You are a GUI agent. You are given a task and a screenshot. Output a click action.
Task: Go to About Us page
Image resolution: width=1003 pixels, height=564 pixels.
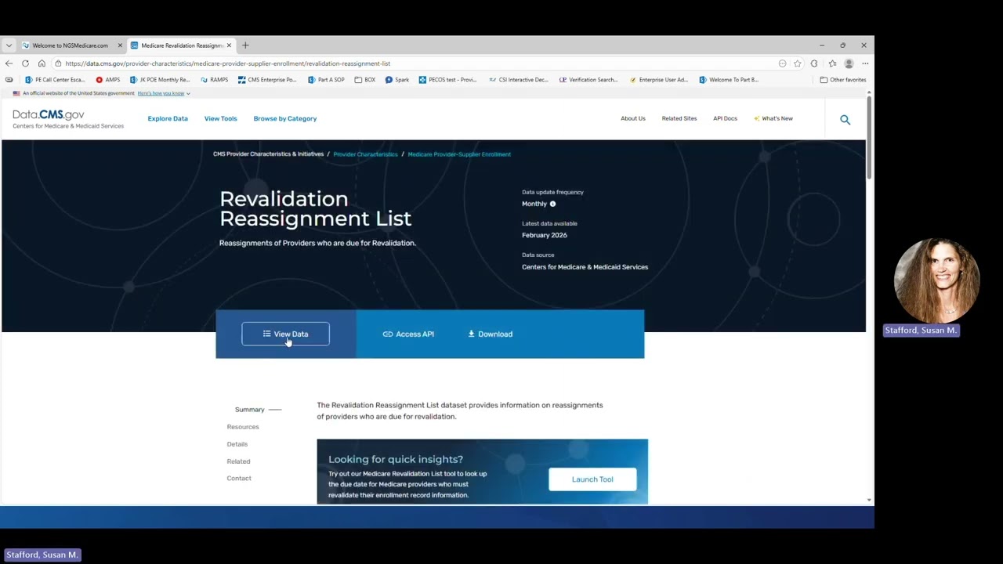(x=633, y=119)
